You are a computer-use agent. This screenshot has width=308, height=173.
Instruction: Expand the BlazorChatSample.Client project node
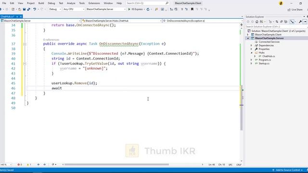pyautogui.click(x=248, y=35)
